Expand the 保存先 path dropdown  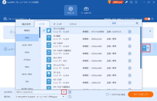[x=63, y=97]
